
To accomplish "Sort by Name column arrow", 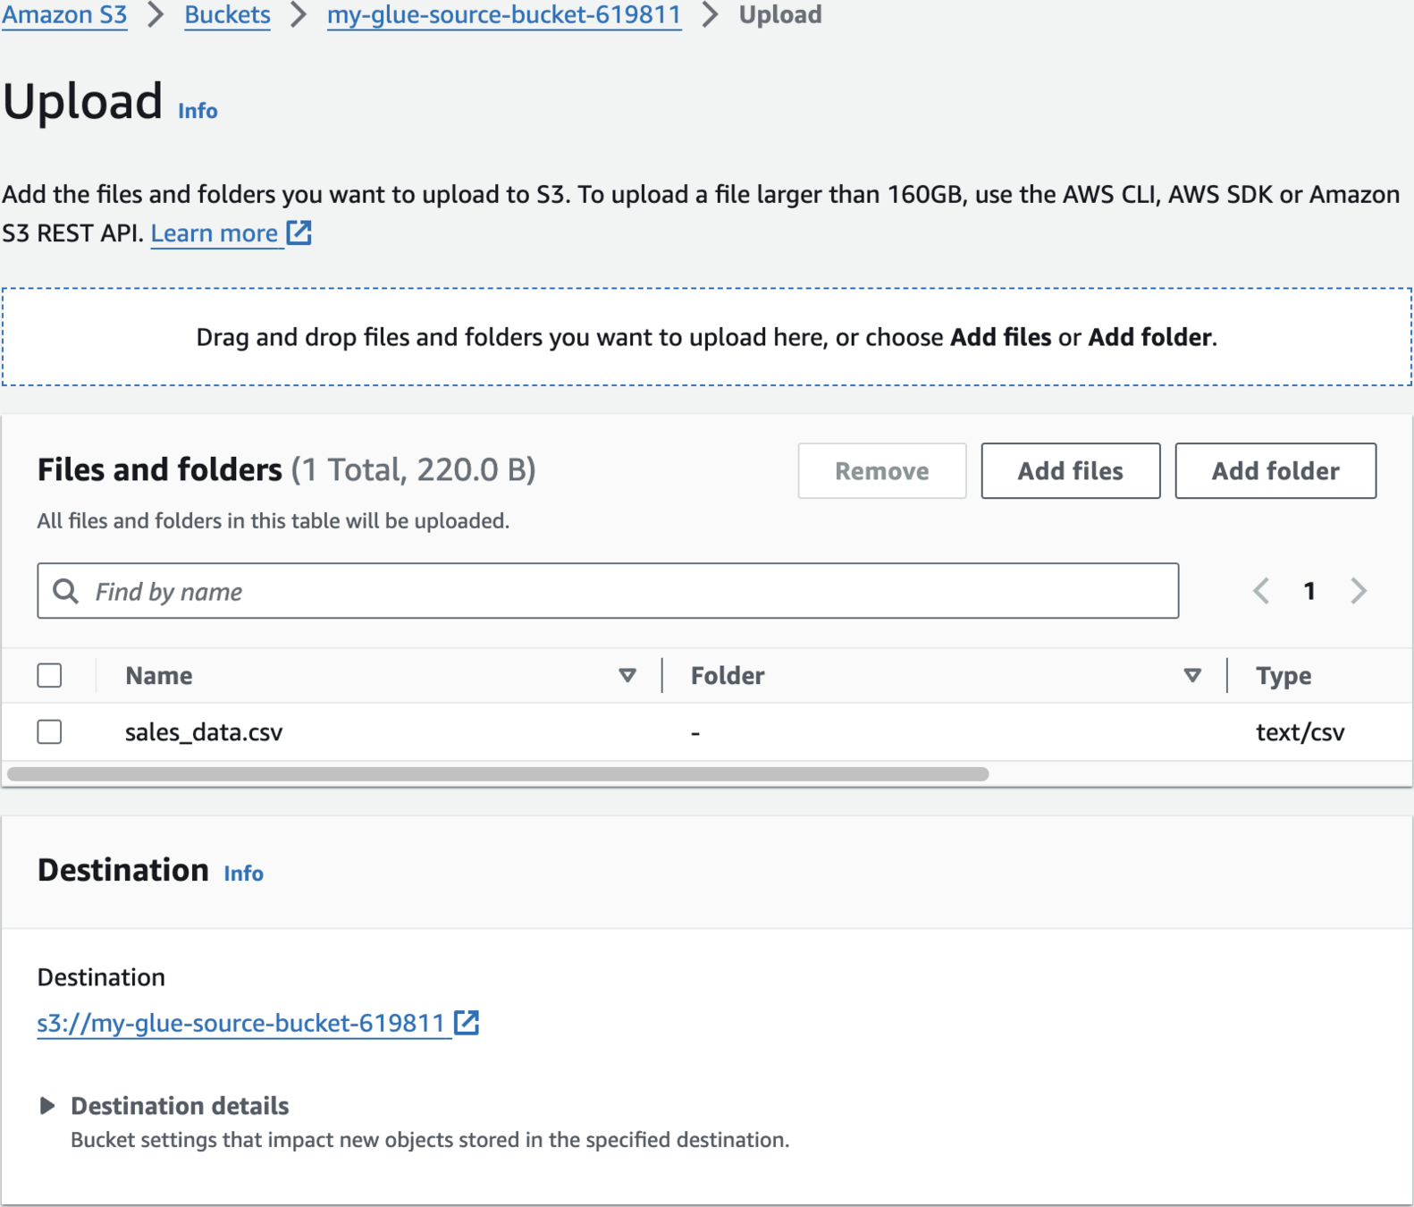I will click(627, 675).
